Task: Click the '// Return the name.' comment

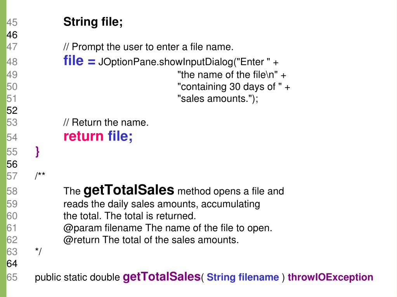Action: tap(106, 122)
